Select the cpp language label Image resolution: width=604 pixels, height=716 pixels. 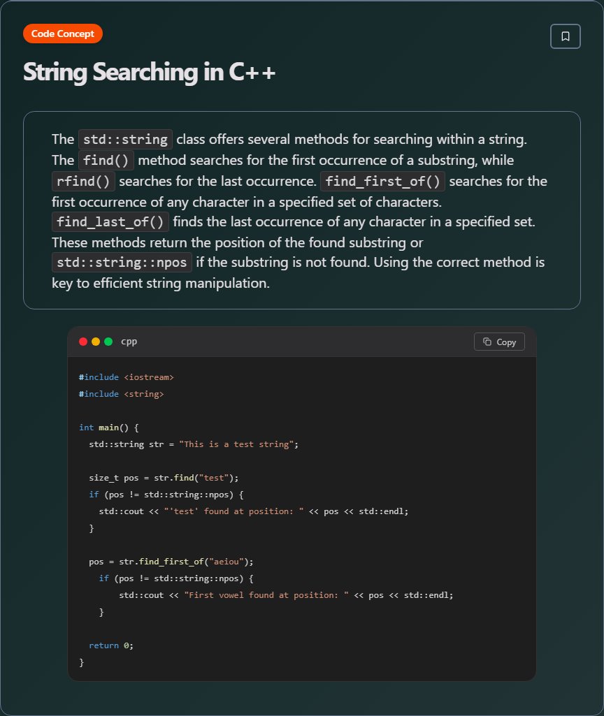tap(129, 342)
